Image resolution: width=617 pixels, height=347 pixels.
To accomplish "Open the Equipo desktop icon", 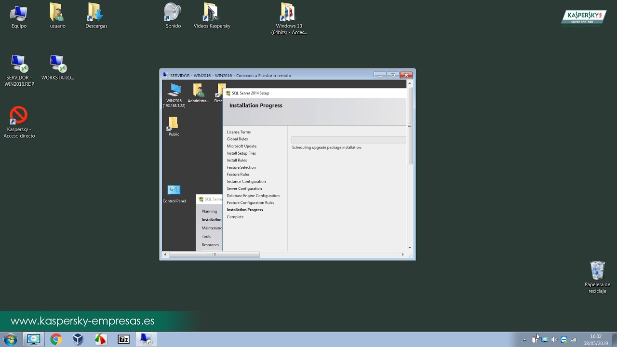I will coord(19,16).
